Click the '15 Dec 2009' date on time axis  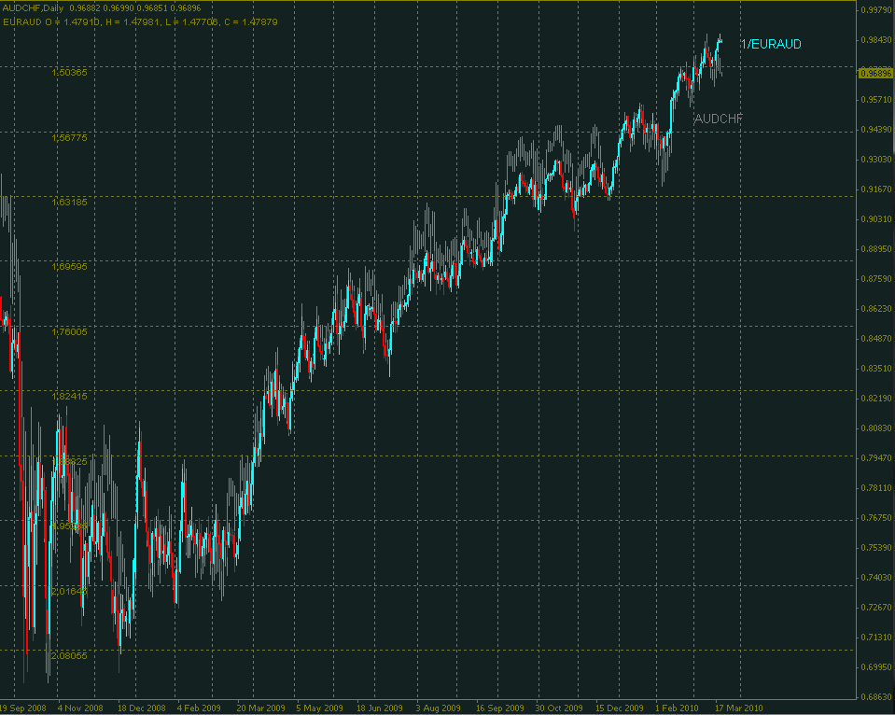pyautogui.click(x=620, y=708)
